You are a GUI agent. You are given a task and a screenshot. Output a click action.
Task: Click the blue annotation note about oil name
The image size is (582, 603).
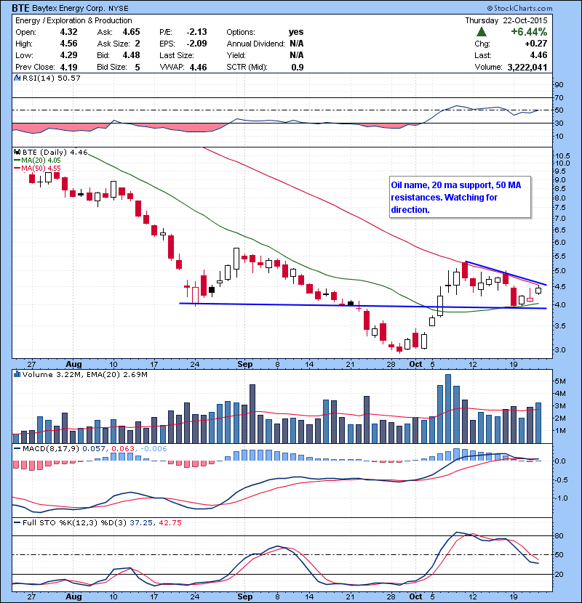click(x=461, y=198)
